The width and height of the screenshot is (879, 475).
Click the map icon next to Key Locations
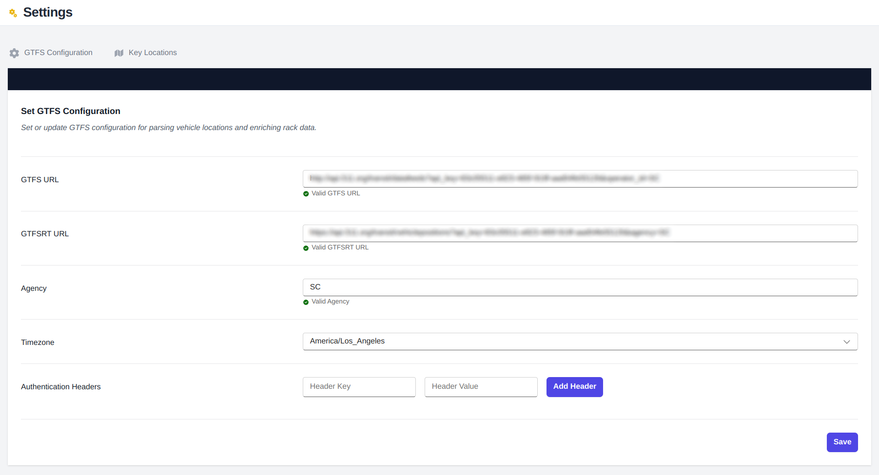click(119, 53)
